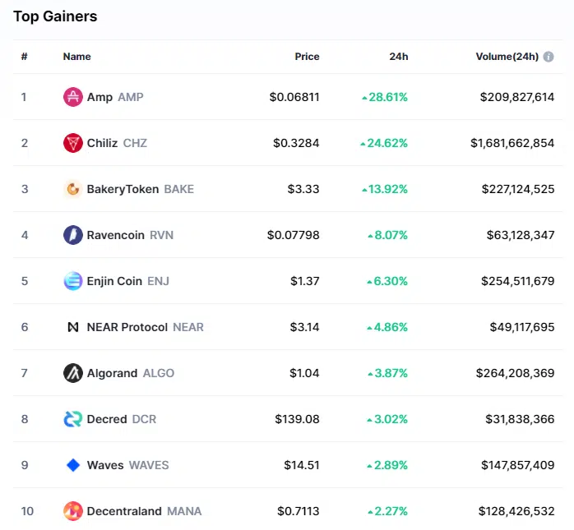
Task: Click the Waves blue diamond icon
Action: [73, 465]
